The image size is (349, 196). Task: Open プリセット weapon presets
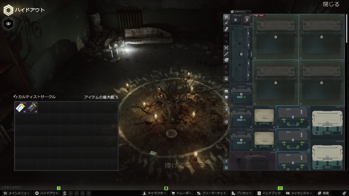242,193
